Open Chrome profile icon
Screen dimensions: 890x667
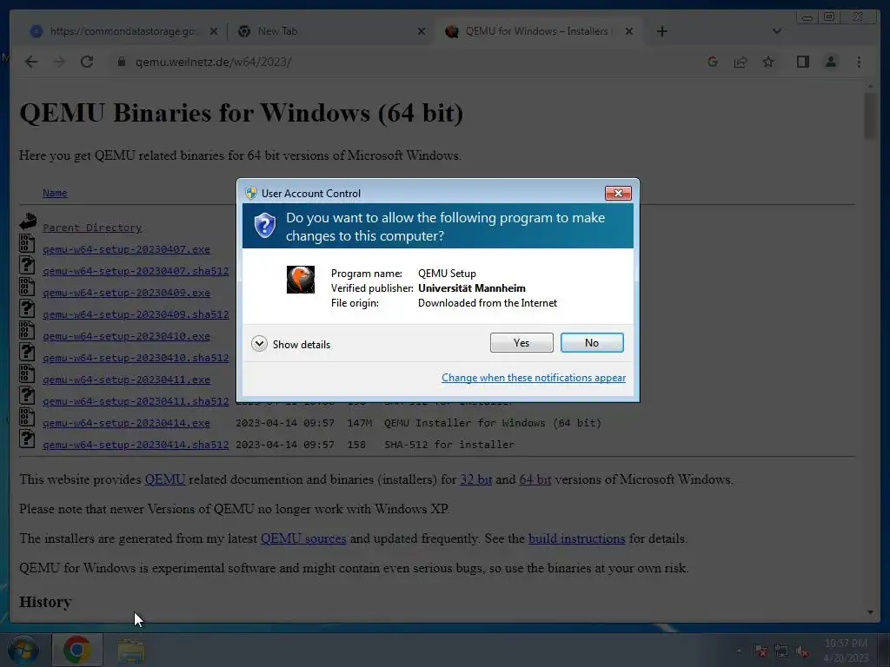(830, 62)
